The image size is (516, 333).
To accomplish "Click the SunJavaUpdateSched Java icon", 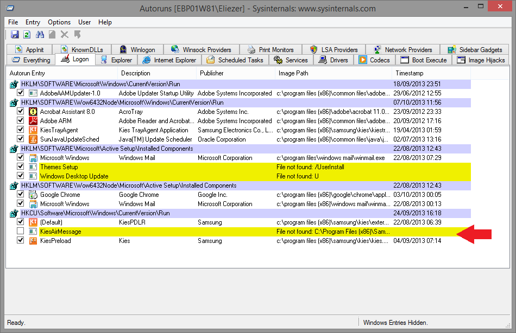I will 33,139.
